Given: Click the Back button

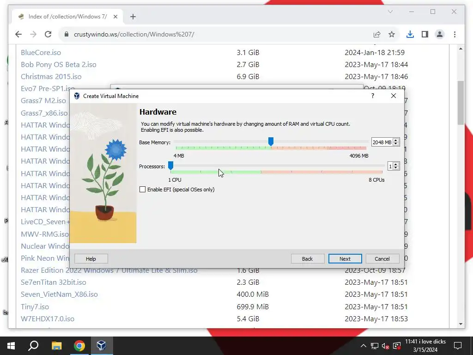Looking at the screenshot, I should [307, 259].
